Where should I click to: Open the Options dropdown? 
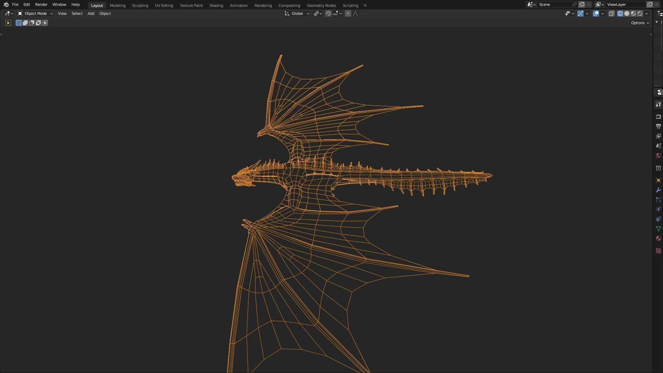tap(640, 23)
